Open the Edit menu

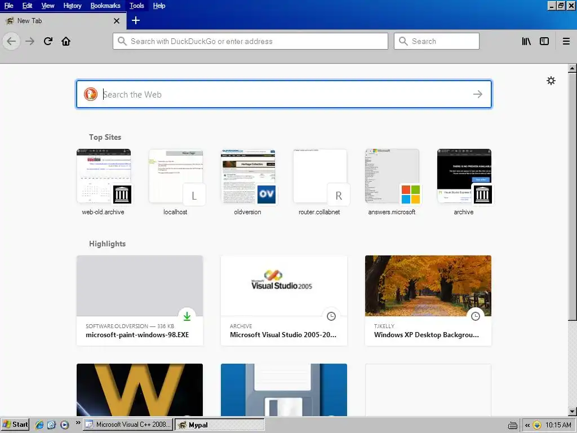[x=27, y=6]
